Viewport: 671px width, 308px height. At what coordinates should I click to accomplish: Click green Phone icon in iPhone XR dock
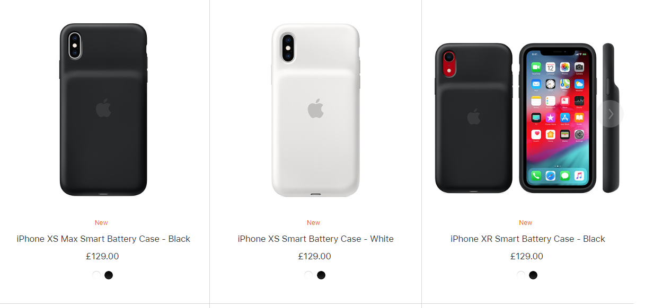[x=536, y=175]
